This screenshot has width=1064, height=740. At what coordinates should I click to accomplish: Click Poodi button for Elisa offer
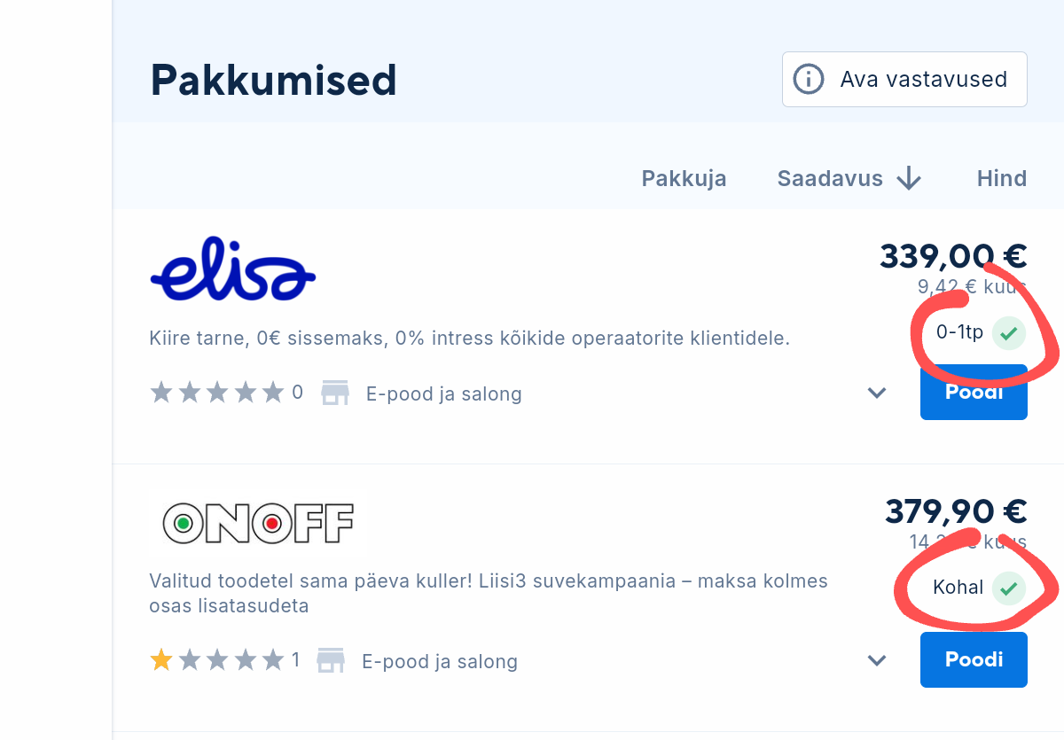[x=974, y=393]
